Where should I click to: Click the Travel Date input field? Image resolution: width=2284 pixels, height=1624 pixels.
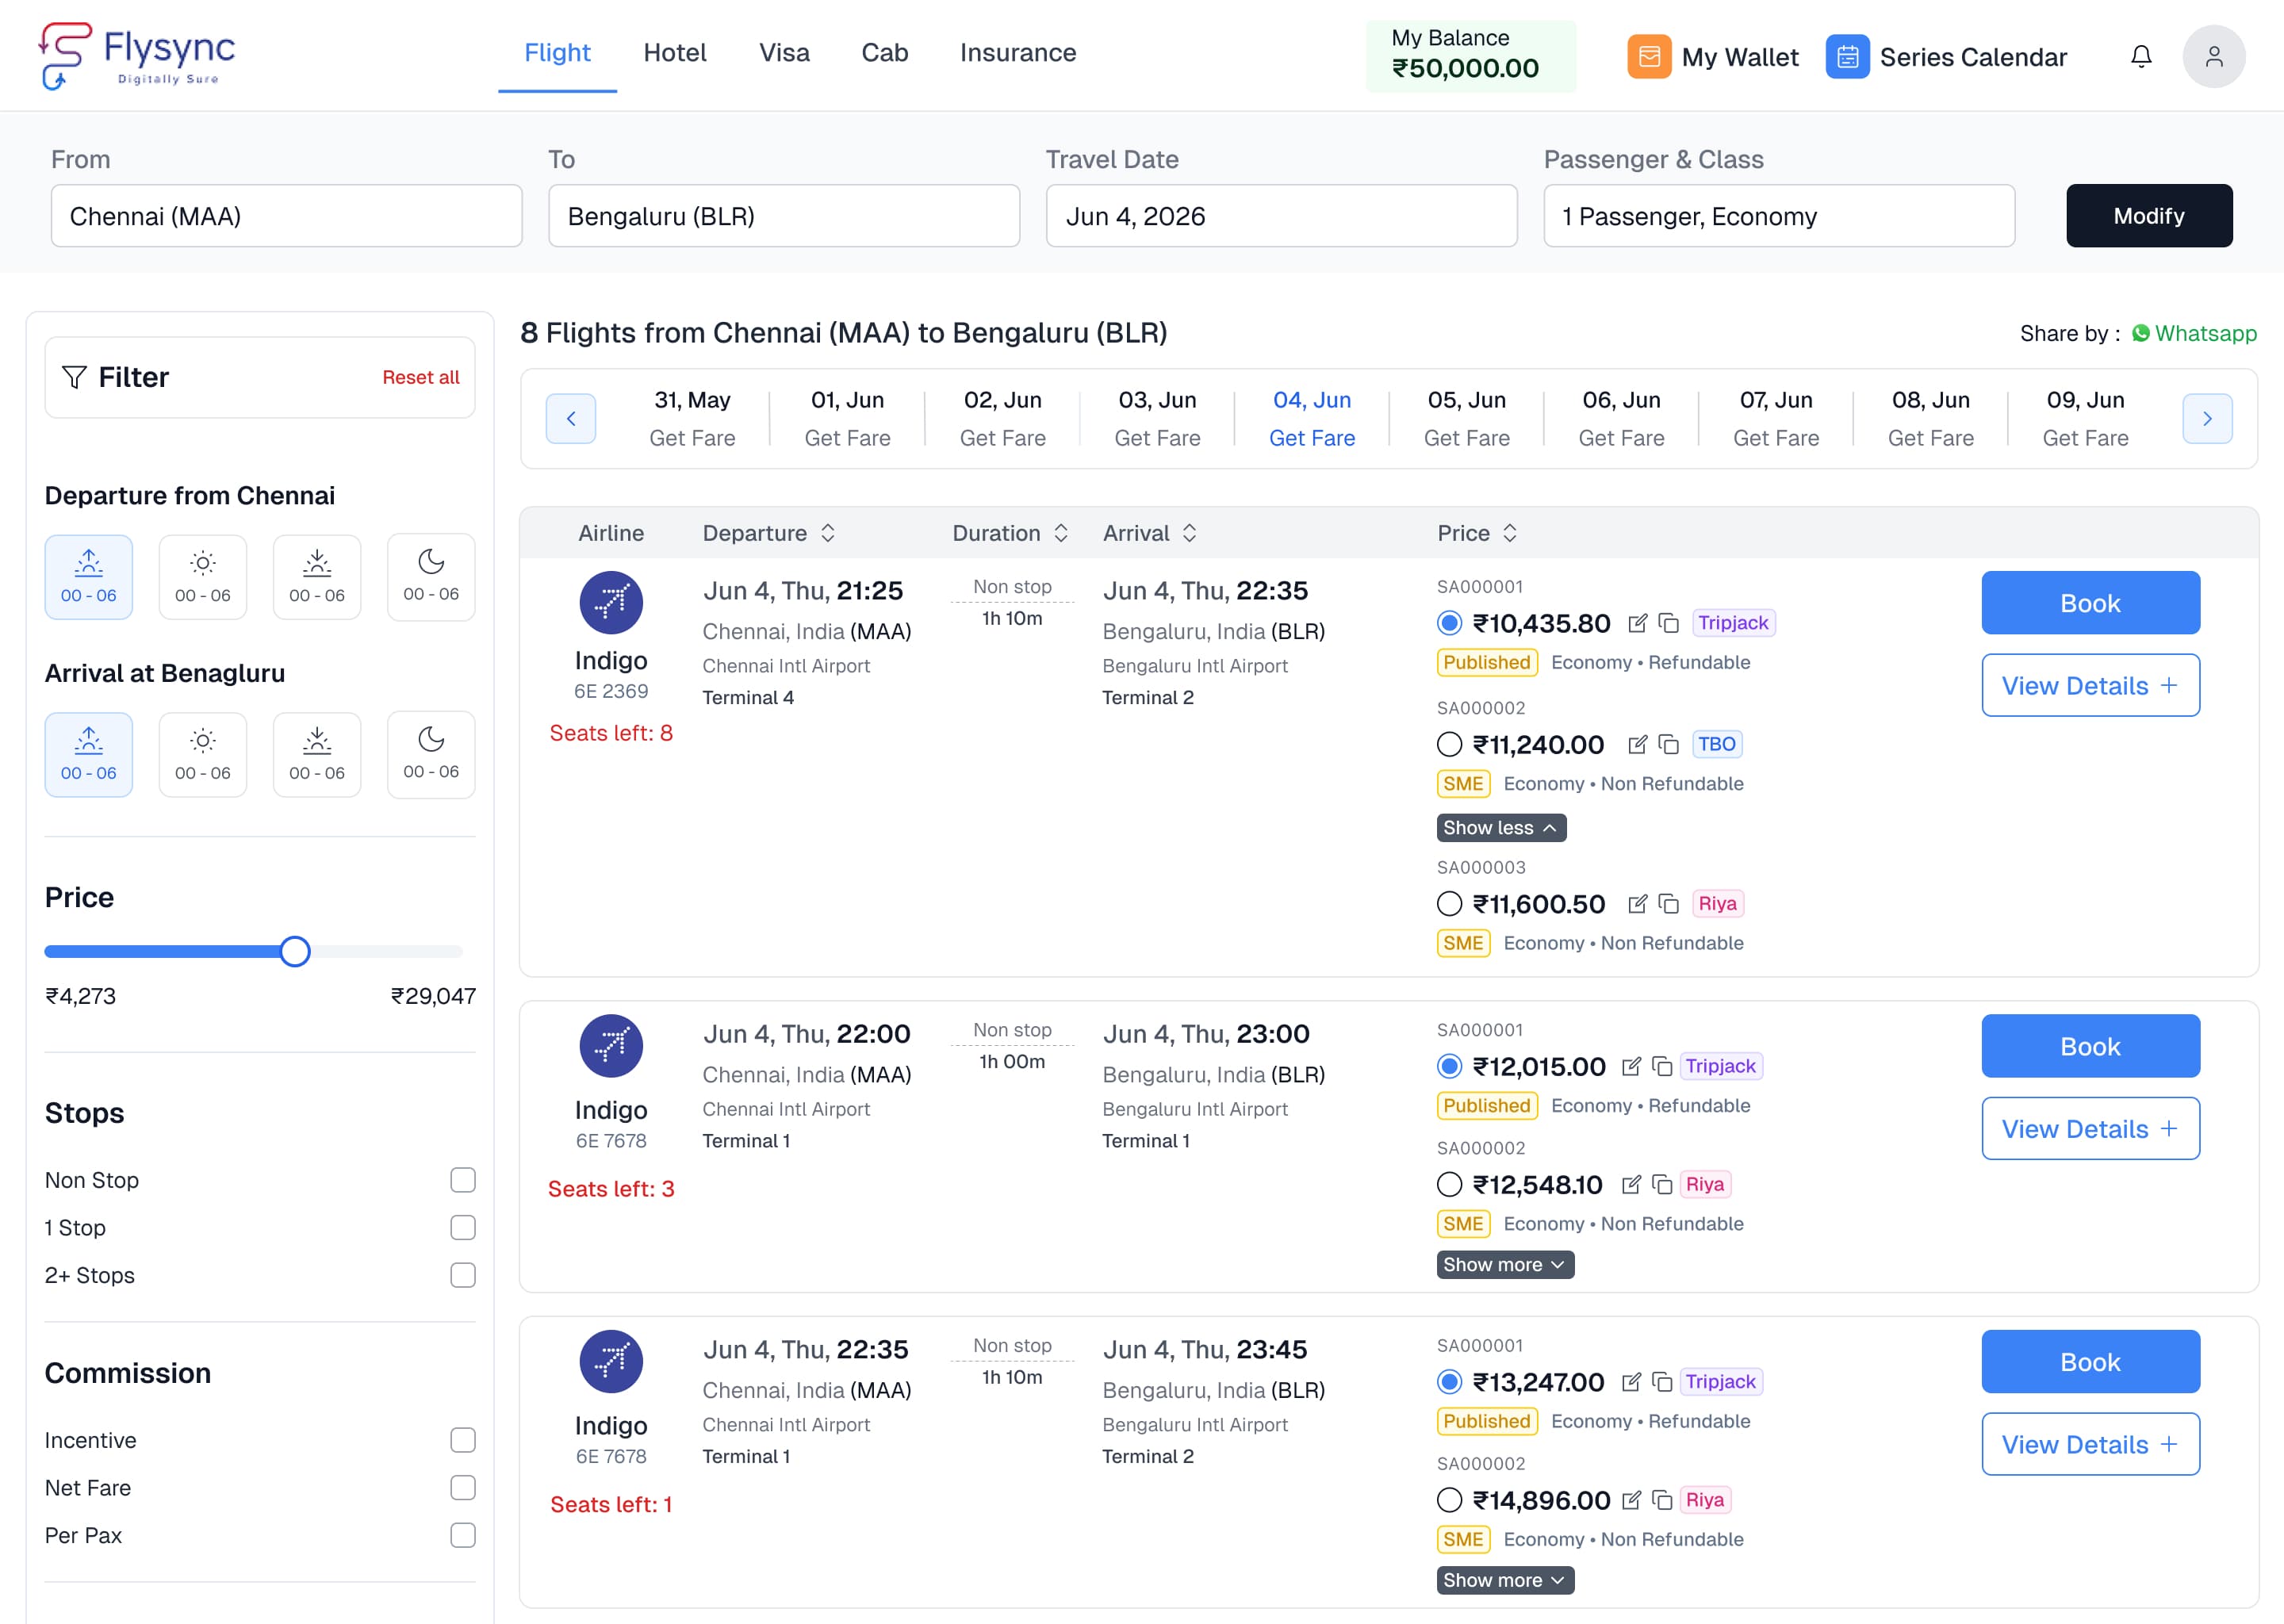1281,216
